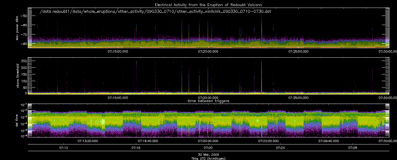Select the .dat file path text
Viewport: 397px width, 160px height.
156,11
